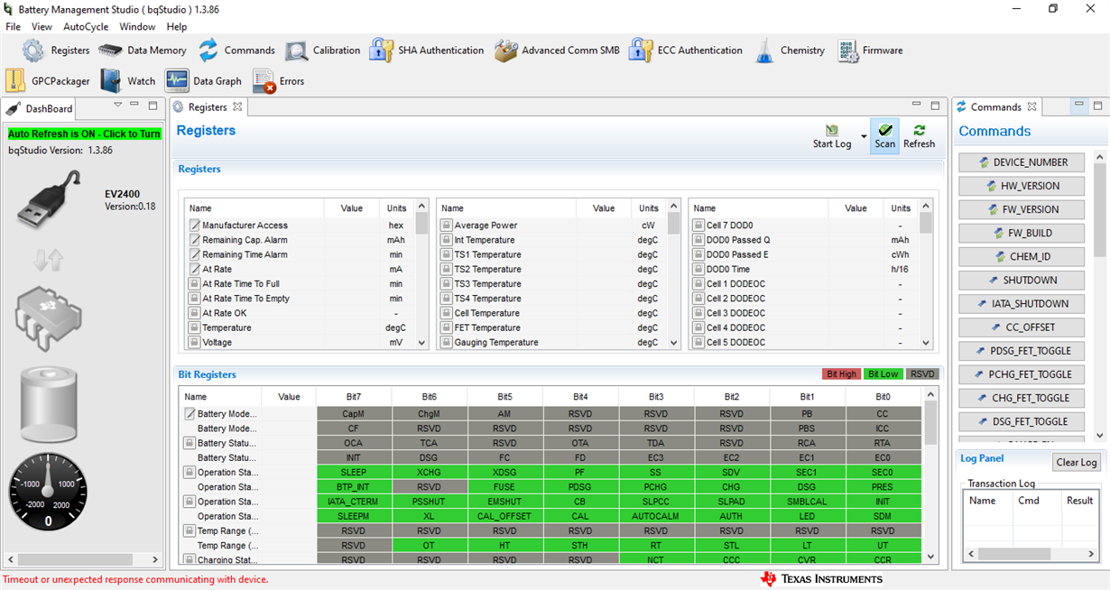Open the Window menu
This screenshot has width=1110, height=590.
[x=137, y=27]
